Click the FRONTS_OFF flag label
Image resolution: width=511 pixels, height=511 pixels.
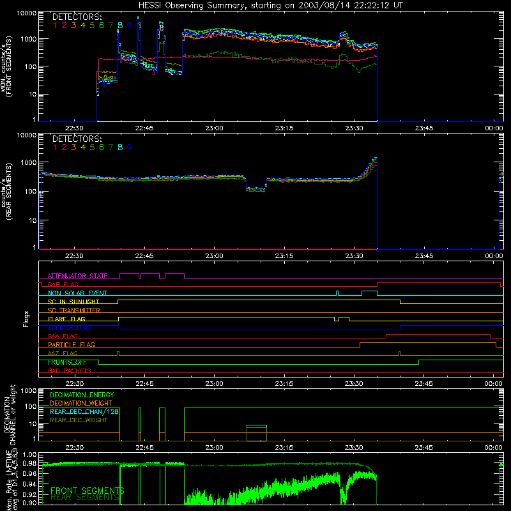67,362
